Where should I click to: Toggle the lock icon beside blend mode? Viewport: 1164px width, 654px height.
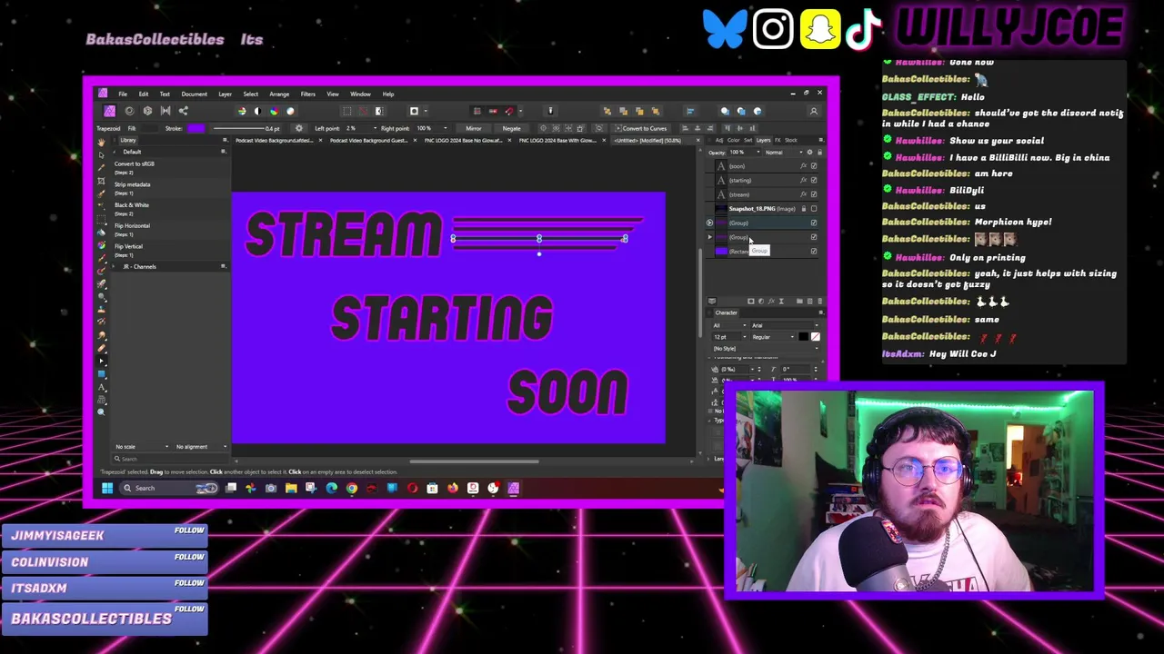pyautogui.click(x=818, y=153)
